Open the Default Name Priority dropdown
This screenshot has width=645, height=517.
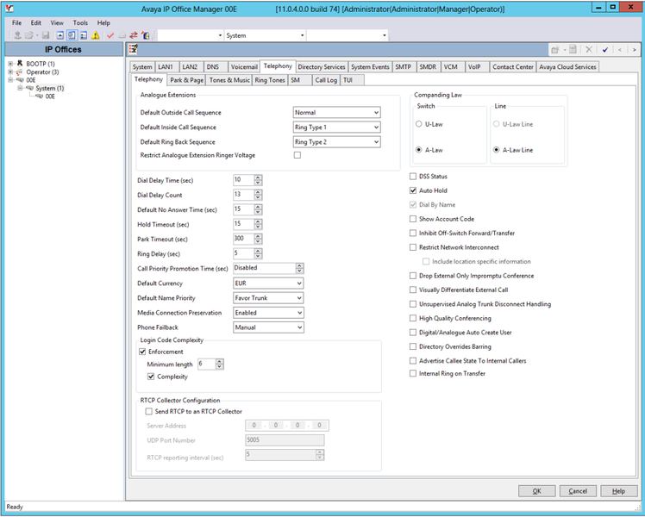tap(268, 298)
